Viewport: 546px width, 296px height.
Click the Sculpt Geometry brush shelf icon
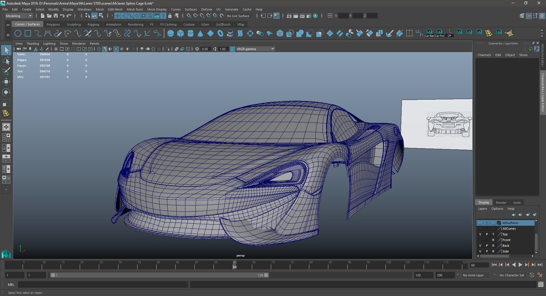389,33
